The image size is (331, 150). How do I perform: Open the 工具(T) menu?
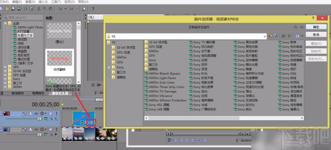click(56, 2)
